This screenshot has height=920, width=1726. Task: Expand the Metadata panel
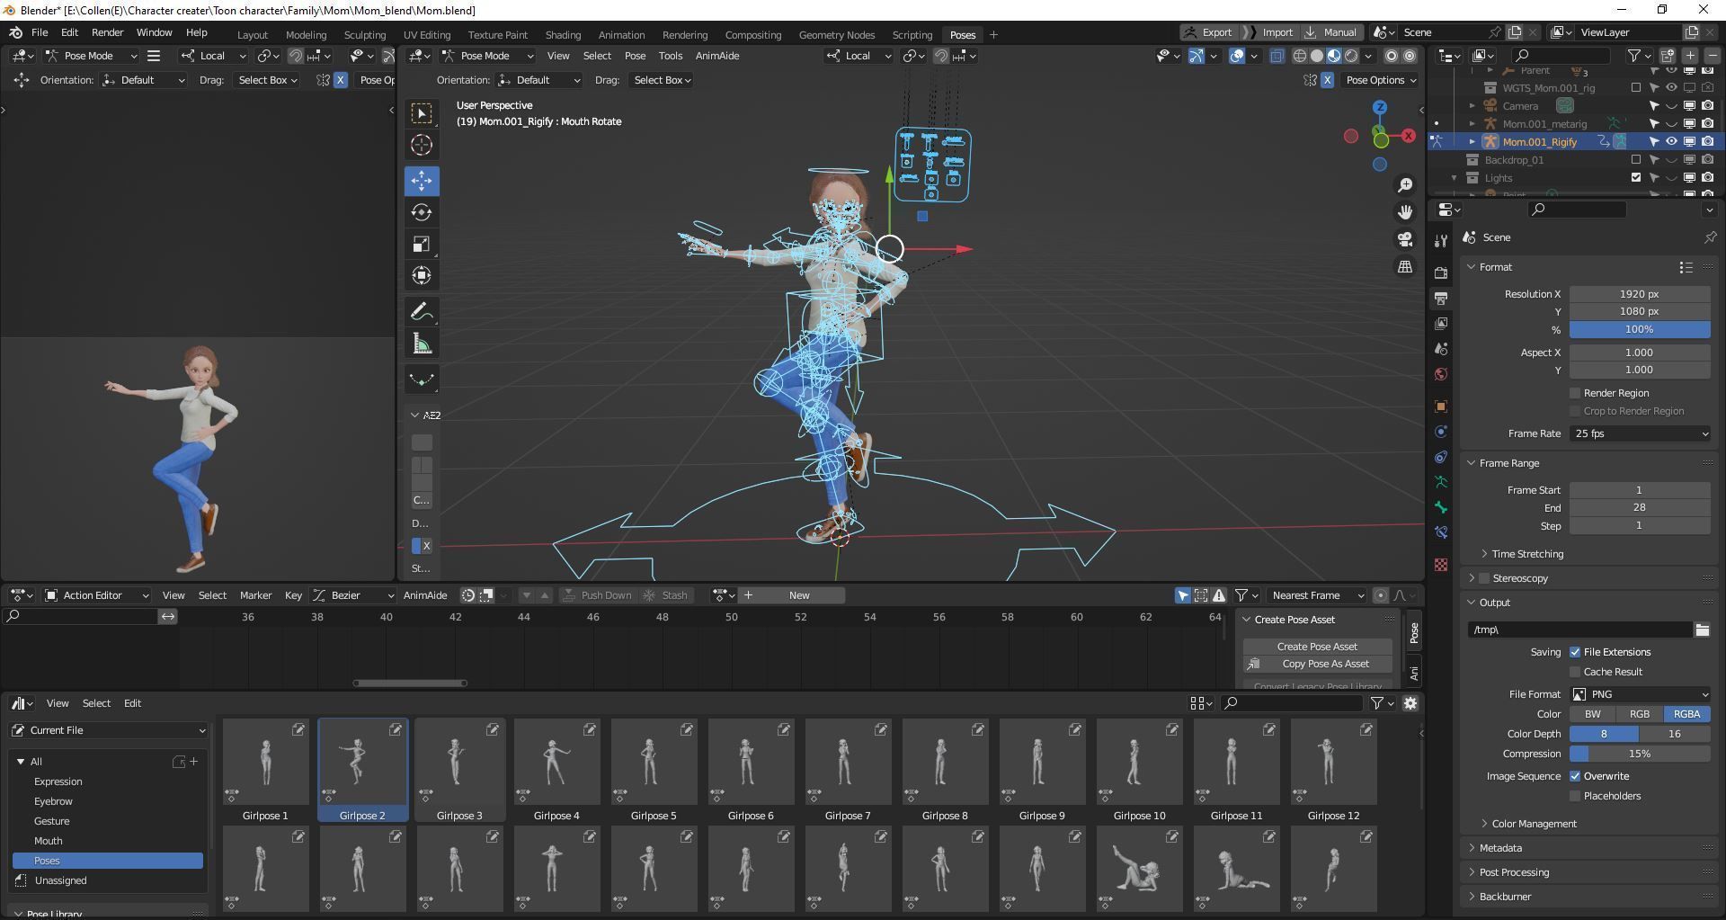coord(1500,848)
